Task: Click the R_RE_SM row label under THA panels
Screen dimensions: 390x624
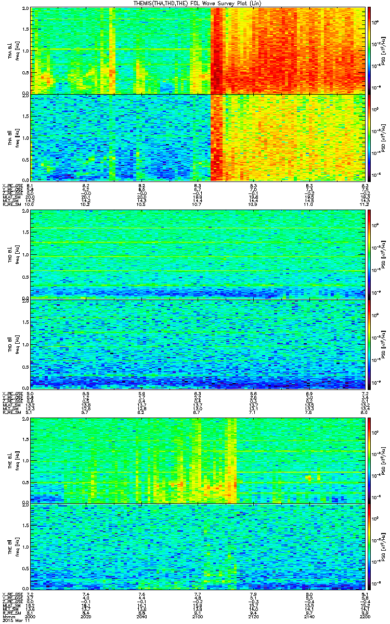Action: [x=11, y=205]
